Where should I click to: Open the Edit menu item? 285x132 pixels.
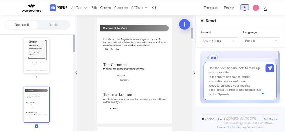(94, 8)
